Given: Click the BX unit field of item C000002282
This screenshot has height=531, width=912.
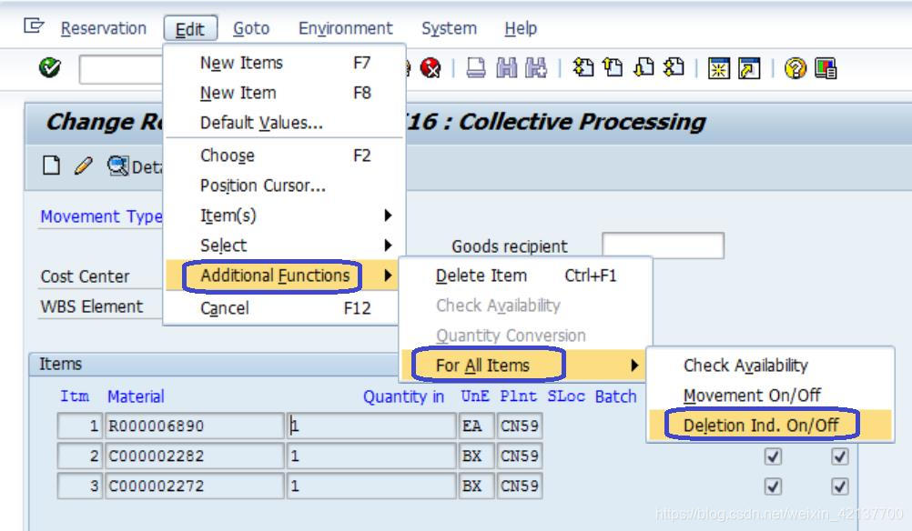Looking at the screenshot, I should pos(476,456).
